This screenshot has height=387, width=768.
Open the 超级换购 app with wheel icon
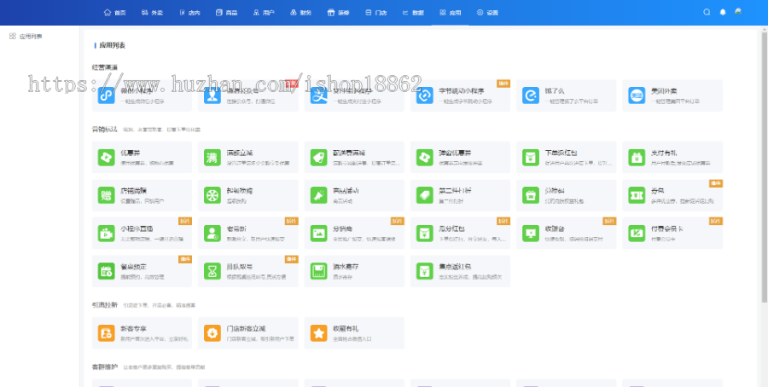(x=247, y=195)
